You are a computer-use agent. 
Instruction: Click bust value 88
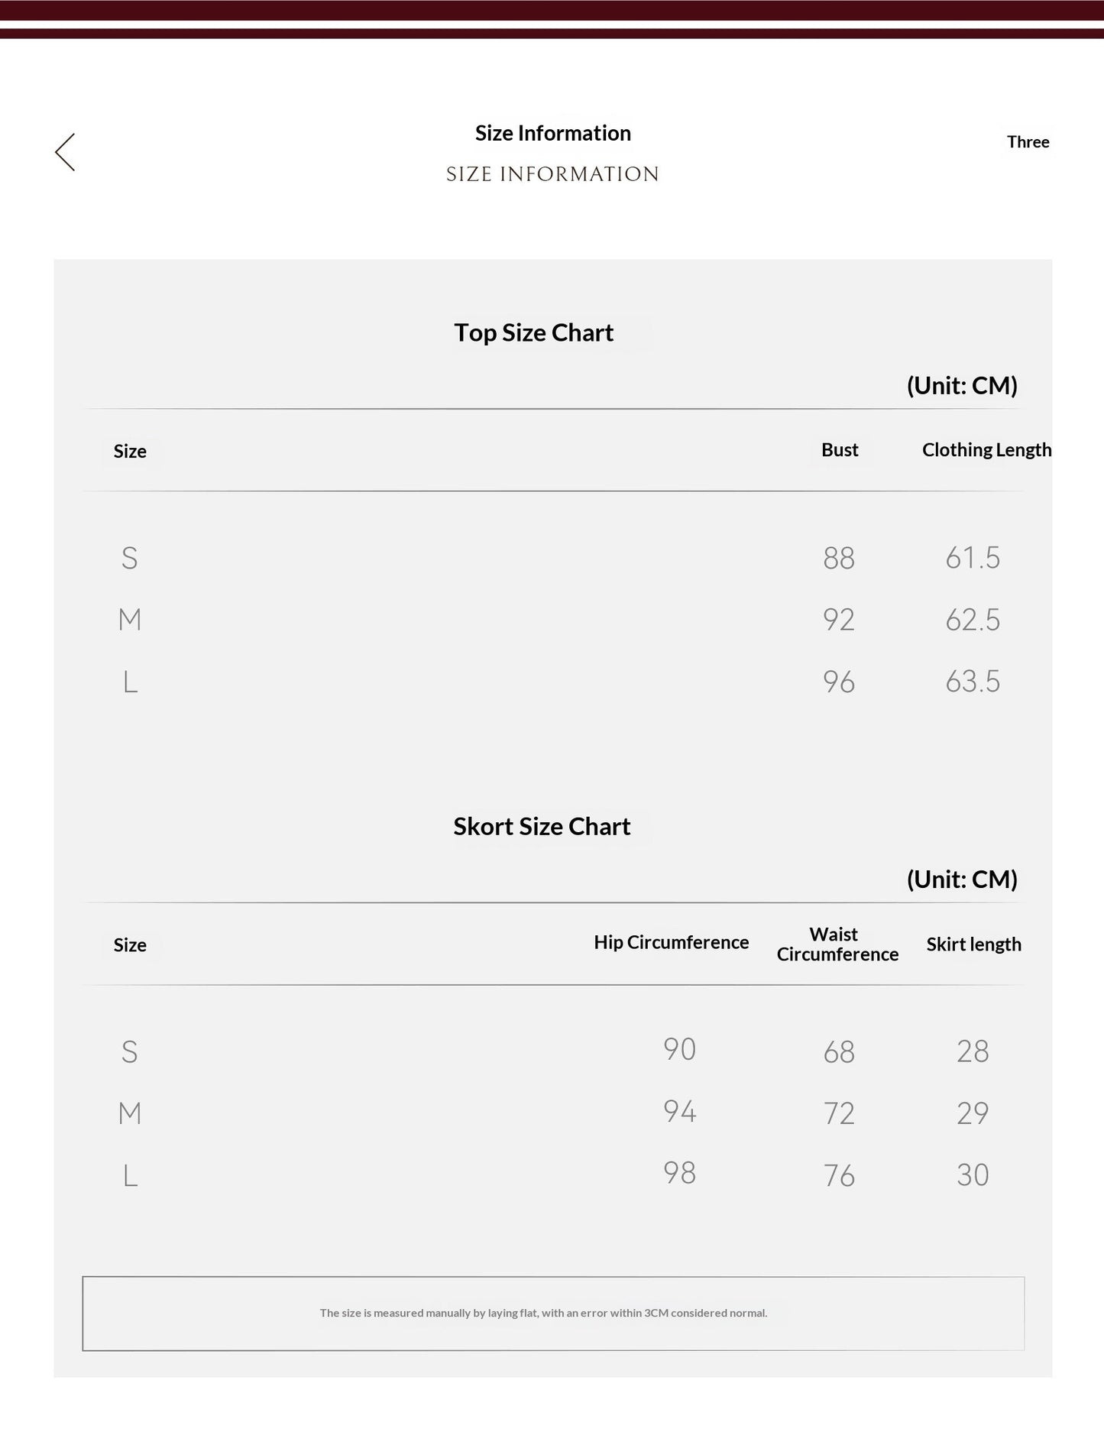[x=839, y=558]
